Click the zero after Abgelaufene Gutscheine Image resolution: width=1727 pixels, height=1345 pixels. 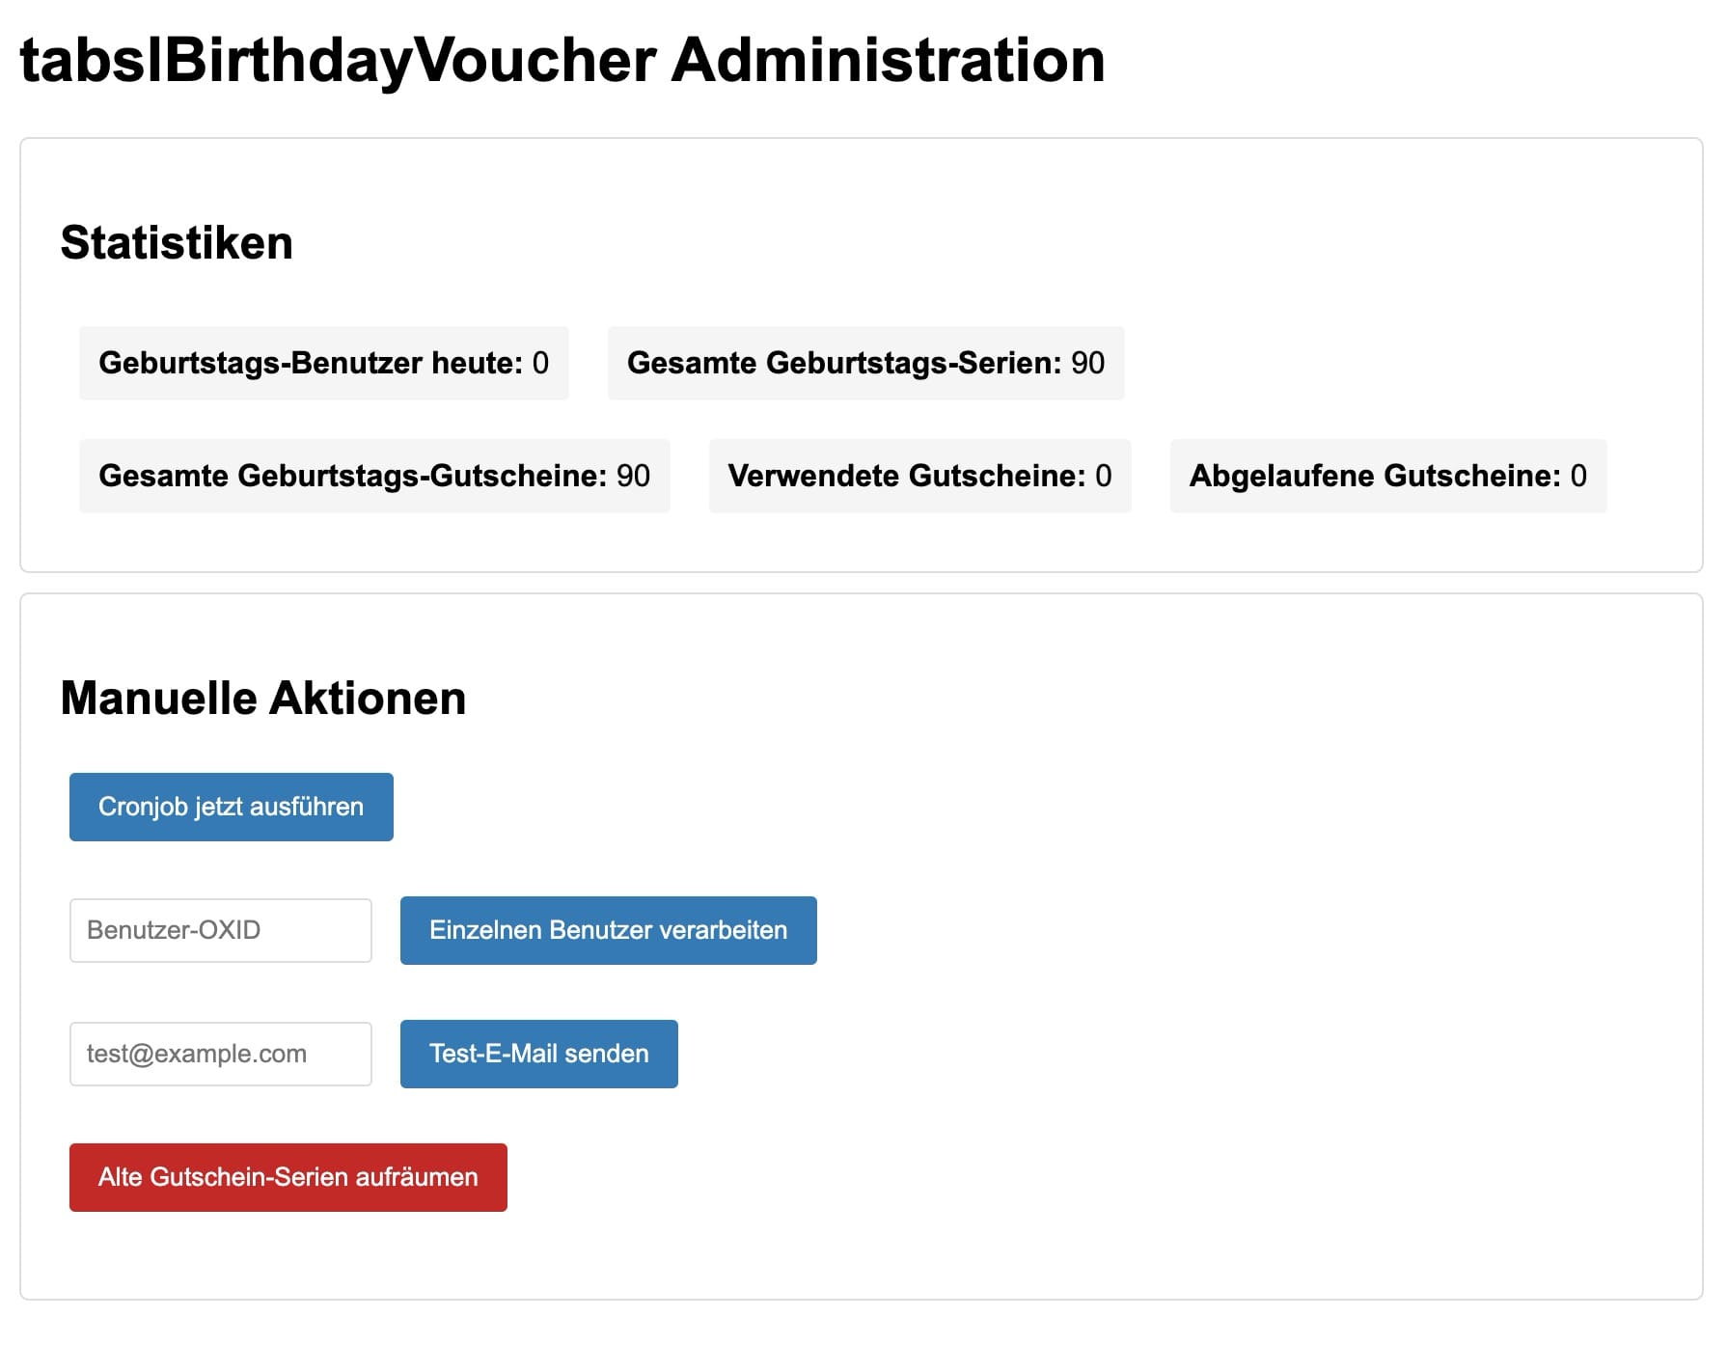(x=1578, y=476)
